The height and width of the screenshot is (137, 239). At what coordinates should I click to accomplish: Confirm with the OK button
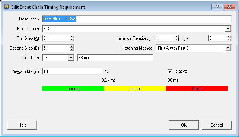tap(184, 125)
